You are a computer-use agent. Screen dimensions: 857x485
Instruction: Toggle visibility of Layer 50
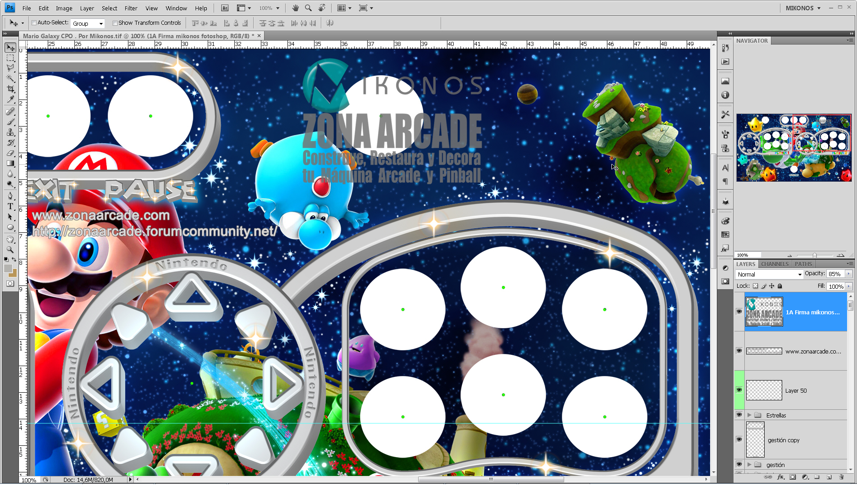click(739, 390)
